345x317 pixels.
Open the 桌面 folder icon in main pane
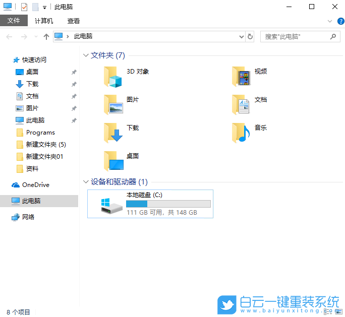tap(113, 161)
